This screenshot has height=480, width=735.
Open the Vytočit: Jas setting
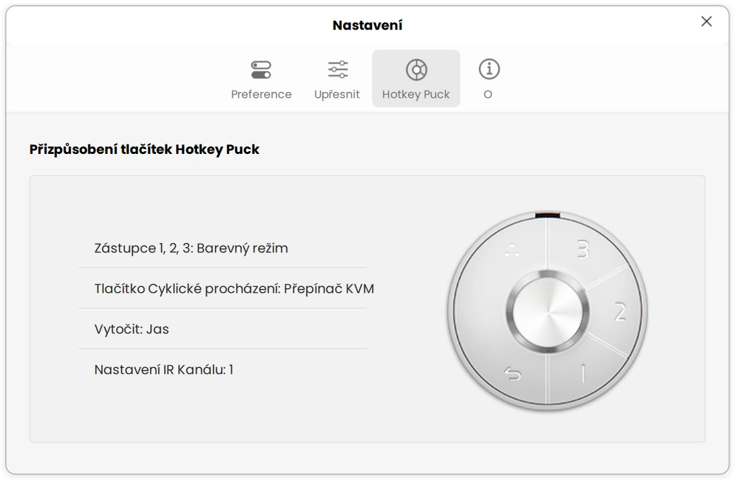pyautogui.click(x=132, y=329)
